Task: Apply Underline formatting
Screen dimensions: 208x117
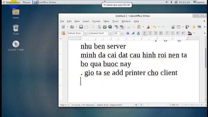Action: click(x=138, y=33)
